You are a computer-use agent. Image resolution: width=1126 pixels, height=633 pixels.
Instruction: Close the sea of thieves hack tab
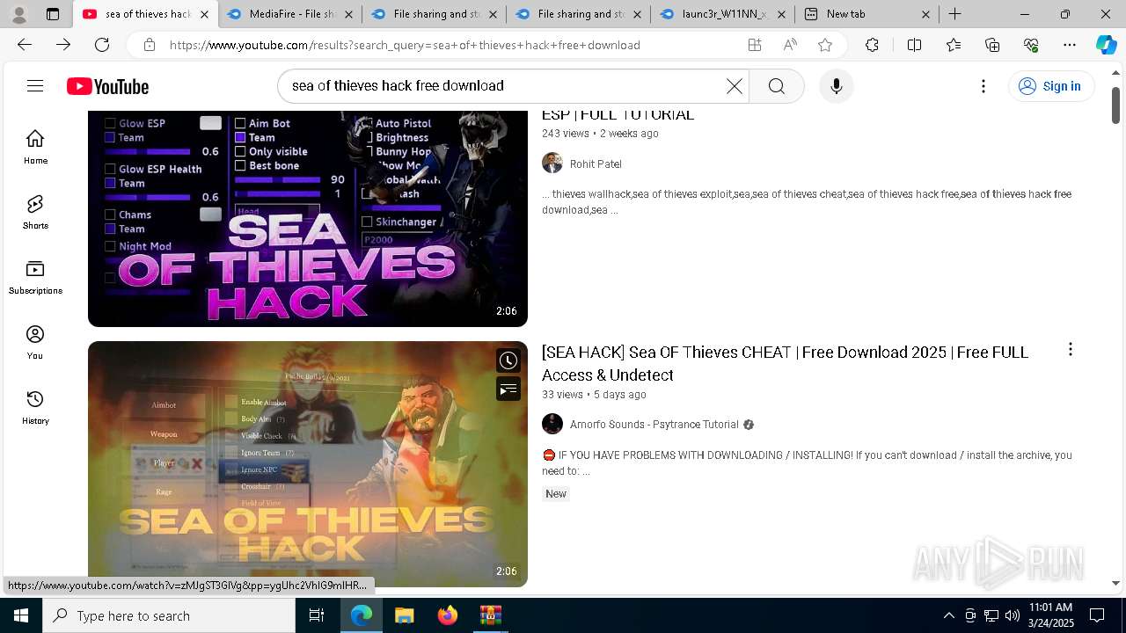(x=204, y=14)
